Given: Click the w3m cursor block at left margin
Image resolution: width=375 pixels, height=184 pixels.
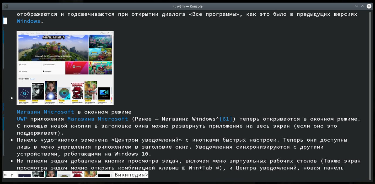Looking at the screenshot, I should tap(5, 21).
